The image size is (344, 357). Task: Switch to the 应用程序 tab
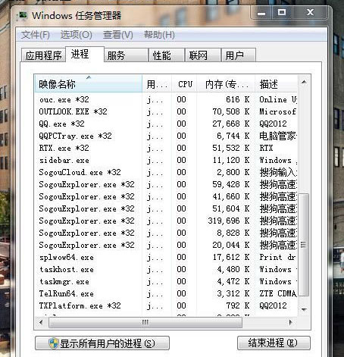click(43, 55)
